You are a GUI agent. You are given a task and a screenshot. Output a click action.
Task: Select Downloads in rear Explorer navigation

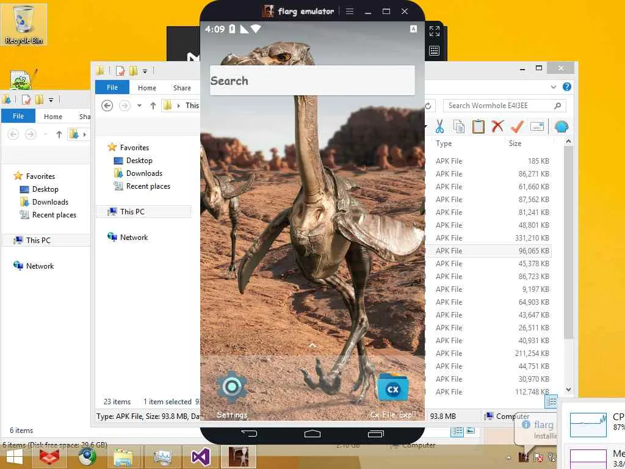50,202
